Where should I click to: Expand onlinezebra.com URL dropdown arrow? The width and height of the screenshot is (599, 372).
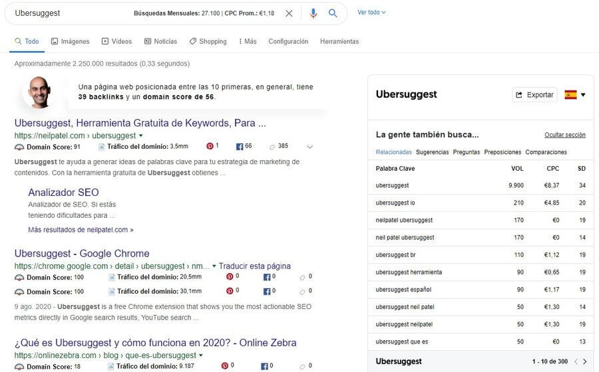(x=201, y=355)
